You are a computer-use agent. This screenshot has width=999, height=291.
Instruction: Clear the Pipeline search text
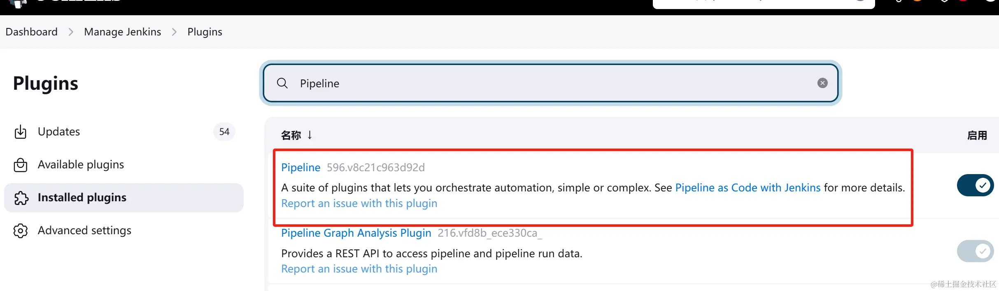822,83
